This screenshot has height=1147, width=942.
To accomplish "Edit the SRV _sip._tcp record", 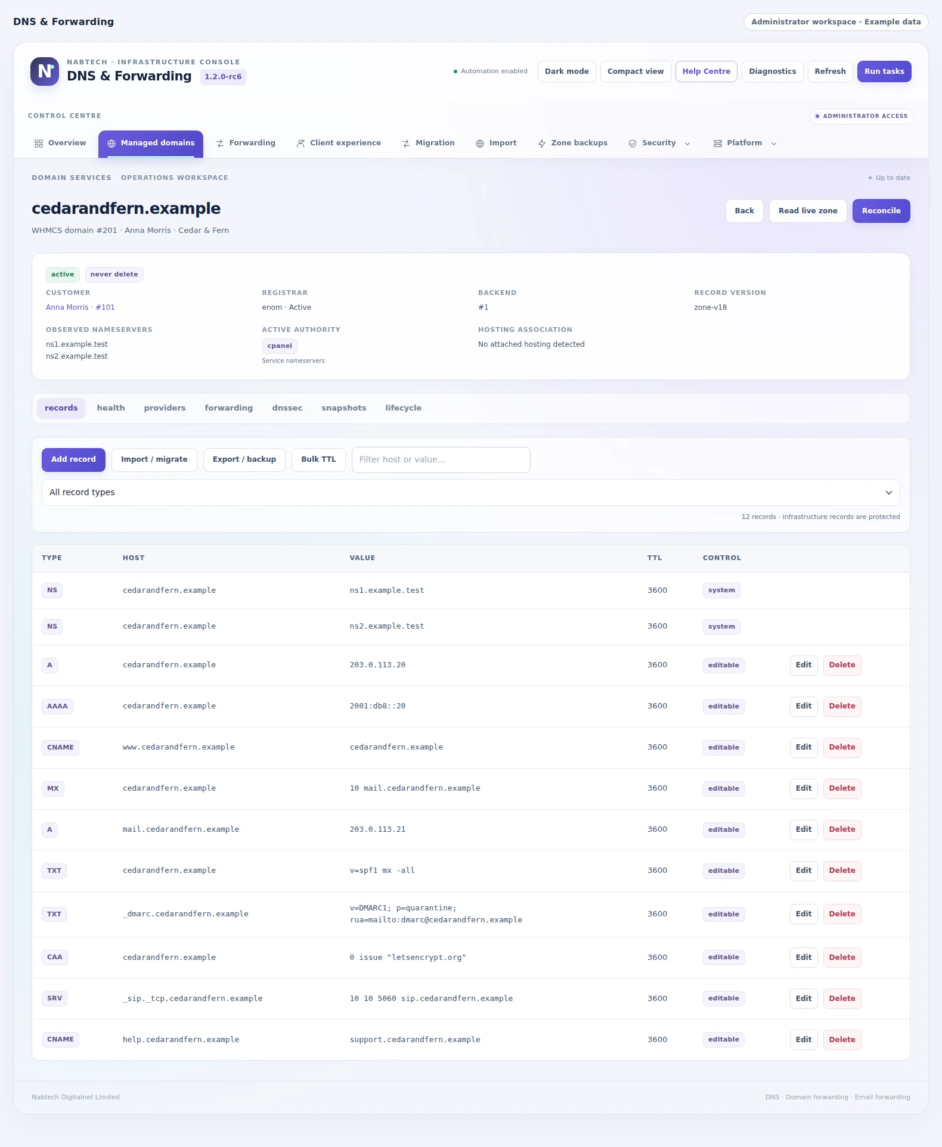I will [x=804, y=999].
